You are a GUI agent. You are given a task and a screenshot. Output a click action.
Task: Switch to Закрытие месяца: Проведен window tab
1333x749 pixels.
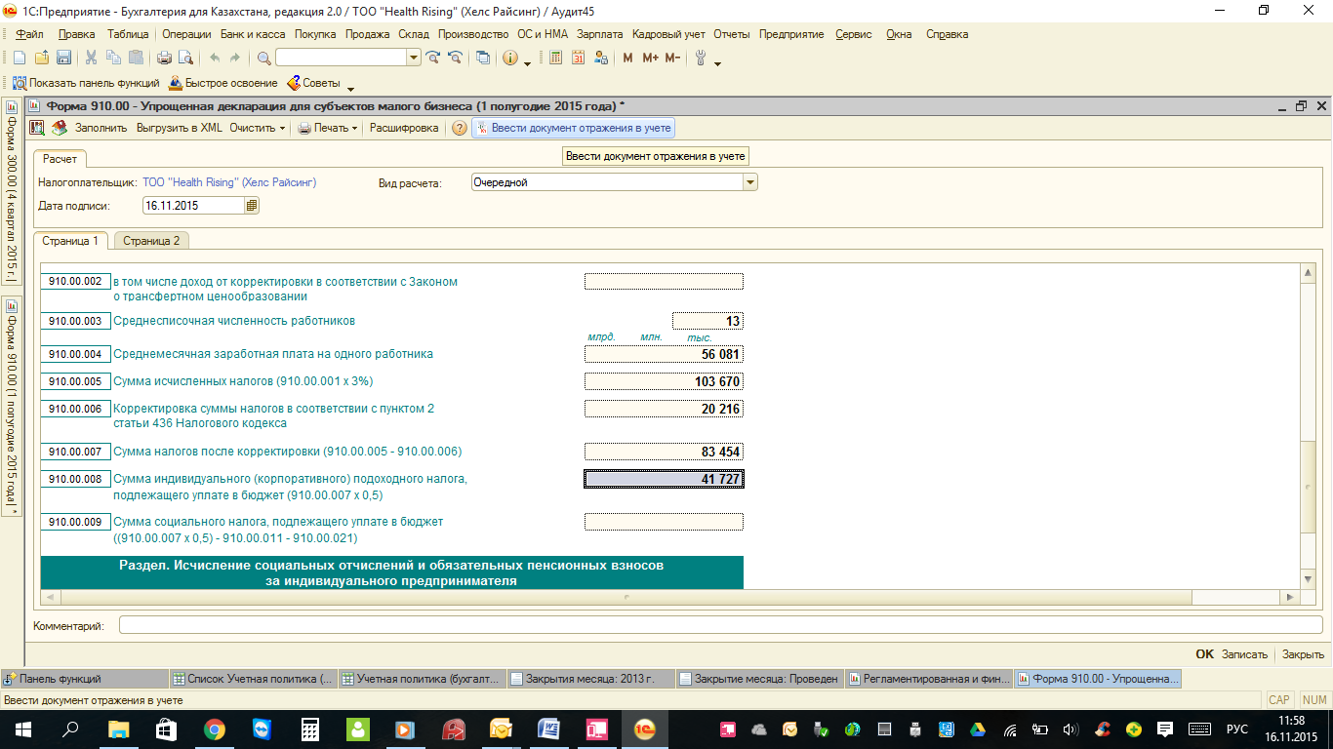tap(759, 679)
